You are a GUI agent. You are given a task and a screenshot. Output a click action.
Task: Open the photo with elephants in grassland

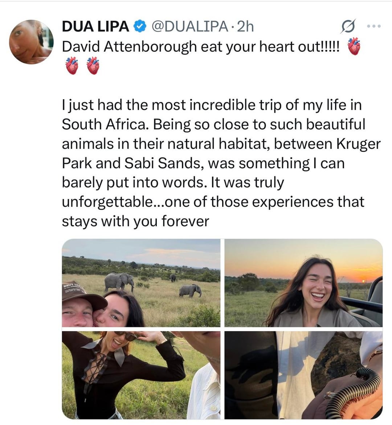coord(141,283)
